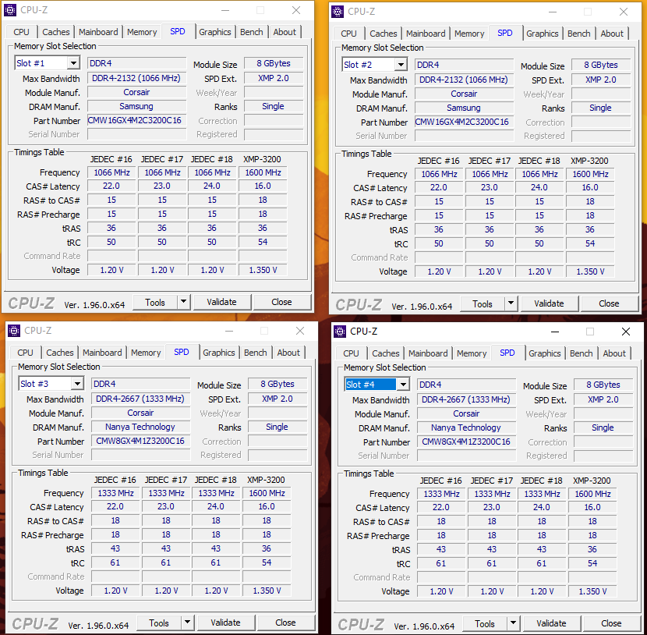Close the Slot #4 window via title bar X
The width and height of the screenshot is (647, 635).
625,332
